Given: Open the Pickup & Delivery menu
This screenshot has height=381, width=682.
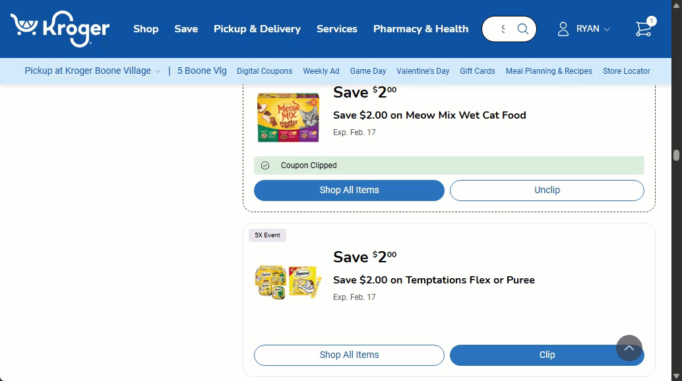Looking at the screenshot, I should tap(257, 29).
